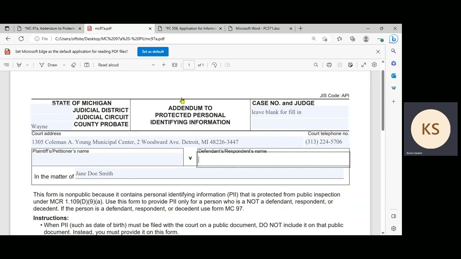View site information File icon
Image resolution: width=461 pixels, height=259 pixels.
click(x=41, y=39)
